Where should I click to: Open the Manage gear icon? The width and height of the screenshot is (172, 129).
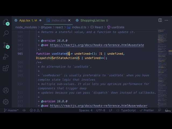(6, 102)
